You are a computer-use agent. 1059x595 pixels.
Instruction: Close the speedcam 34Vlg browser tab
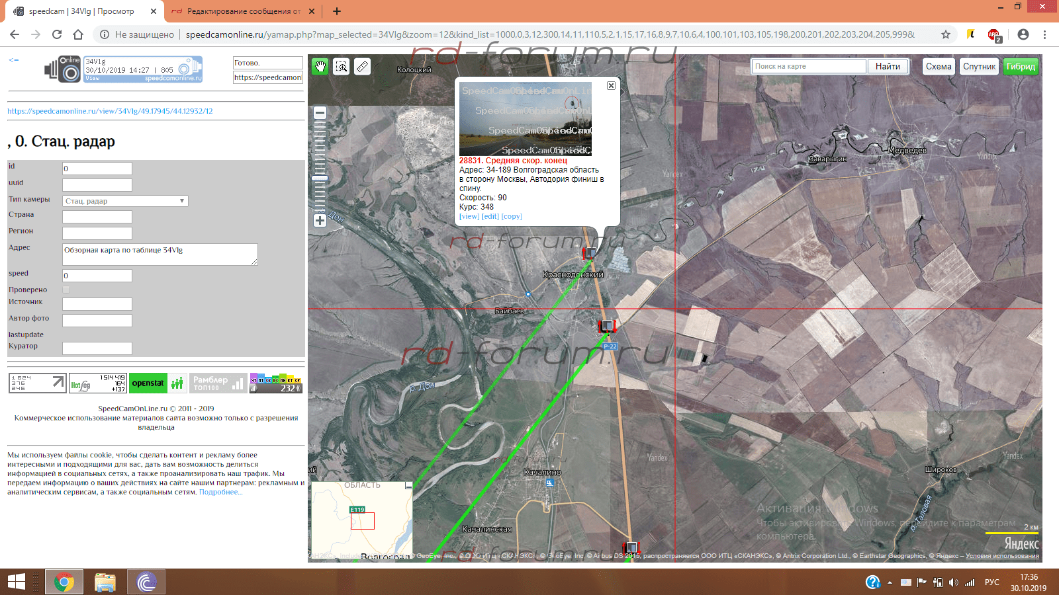coord(153,11)
